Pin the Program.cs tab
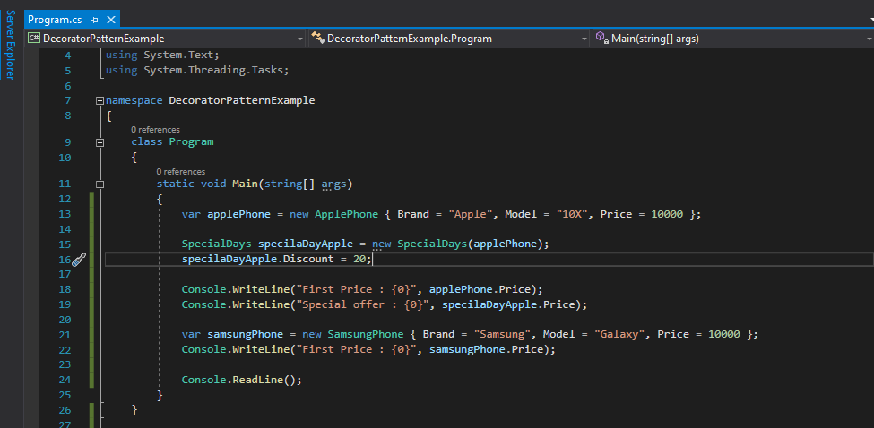The image size is (874, 428). (94, 20)
